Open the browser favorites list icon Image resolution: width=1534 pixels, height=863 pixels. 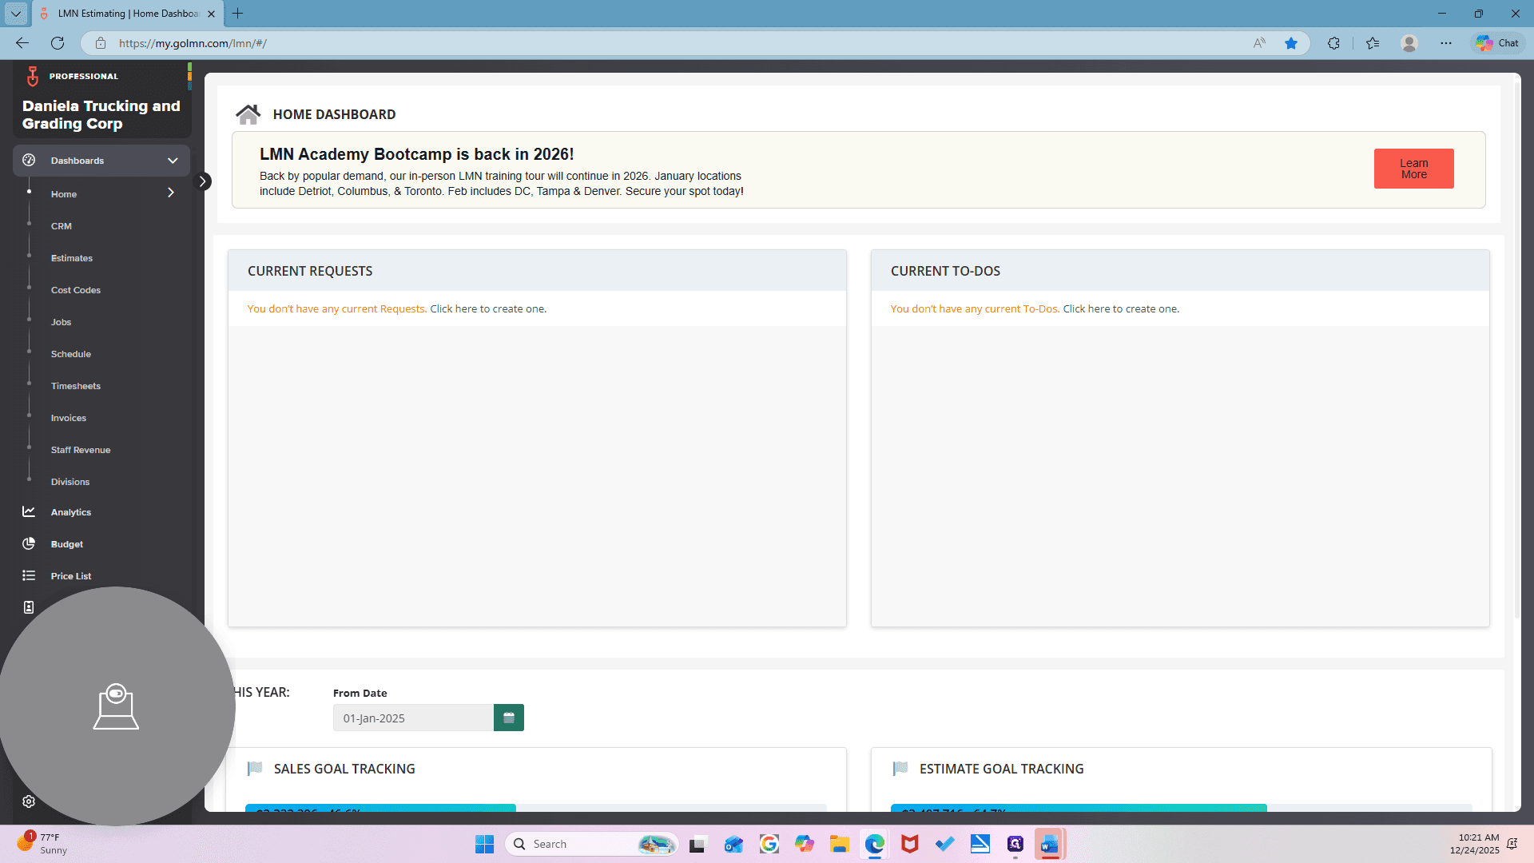click(x=1373, y=43)
